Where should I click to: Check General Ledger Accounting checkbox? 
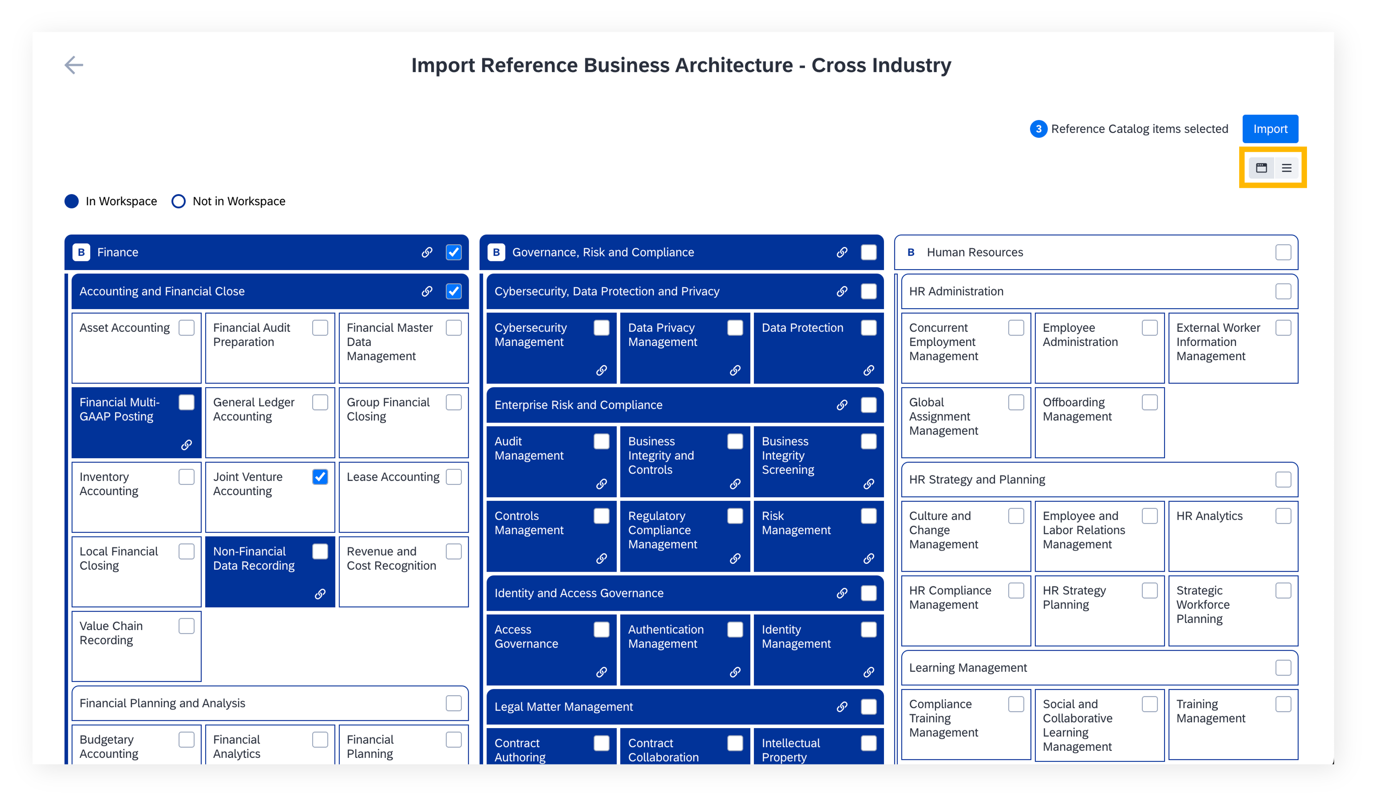point(320,402)
